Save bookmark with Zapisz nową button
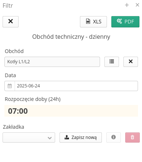 81,137
